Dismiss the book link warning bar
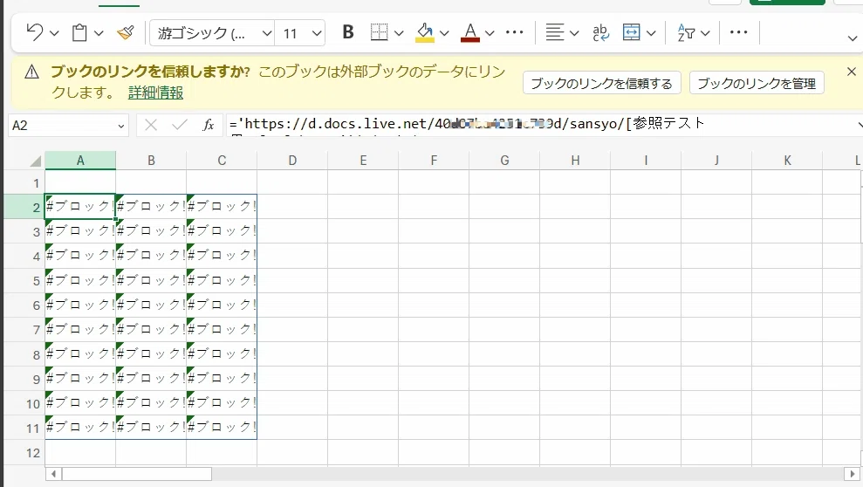Viewport: 863px width, 487px height. (x=852, y=72)
